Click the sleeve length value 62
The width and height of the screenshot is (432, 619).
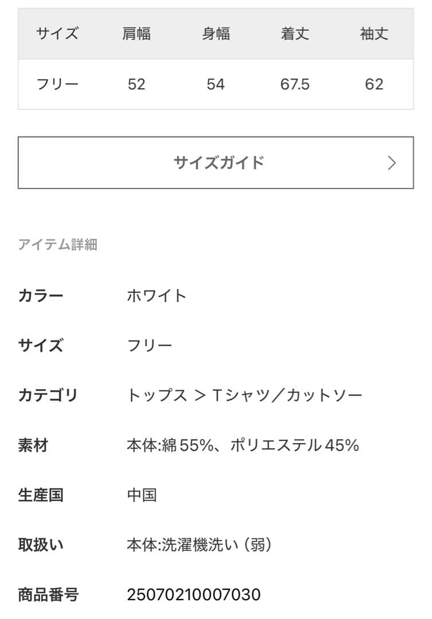click(374, 84)
